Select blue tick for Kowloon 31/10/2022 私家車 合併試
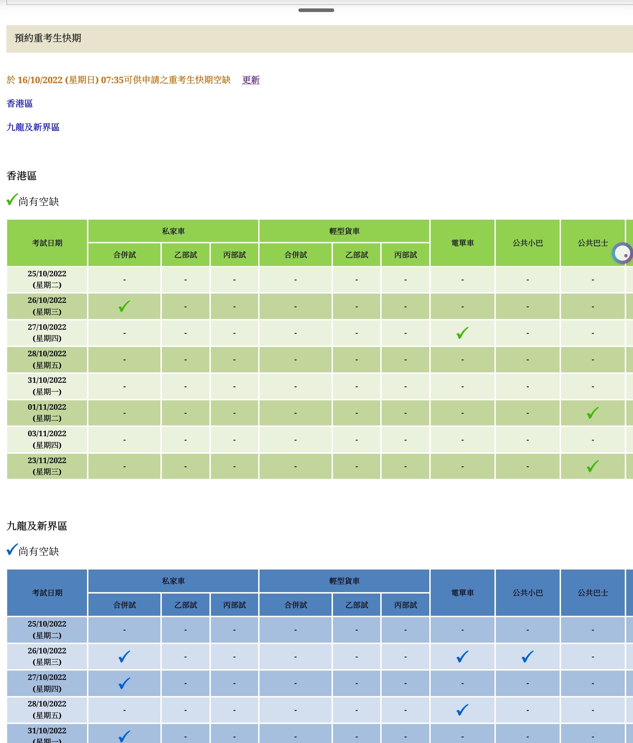The width and height of the screenshot is (633, 743). point(124,736)
